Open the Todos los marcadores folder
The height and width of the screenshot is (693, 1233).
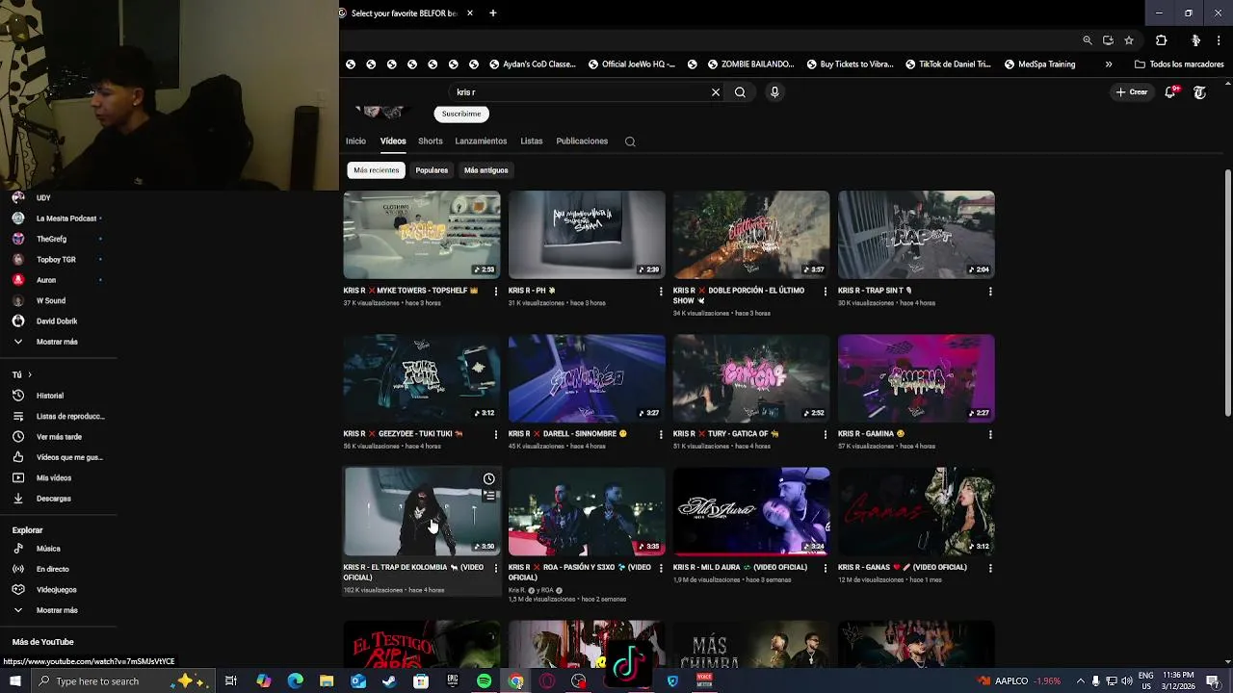pyautogui.click(x=1179, y=64)
